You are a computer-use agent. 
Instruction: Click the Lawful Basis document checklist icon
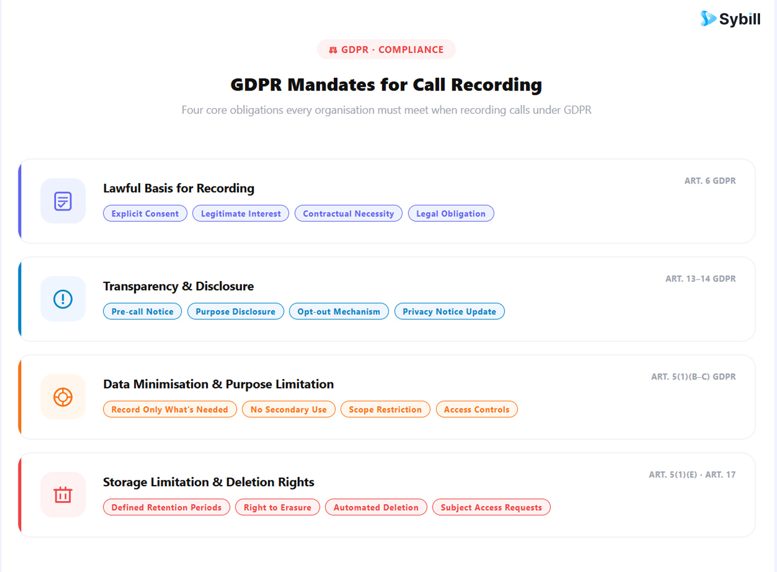coord(63,201)
